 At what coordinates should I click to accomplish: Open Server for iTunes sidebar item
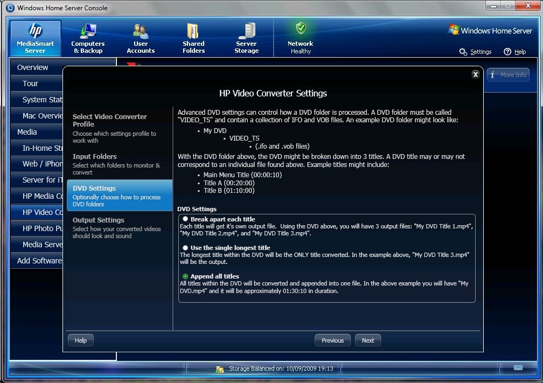37,180
